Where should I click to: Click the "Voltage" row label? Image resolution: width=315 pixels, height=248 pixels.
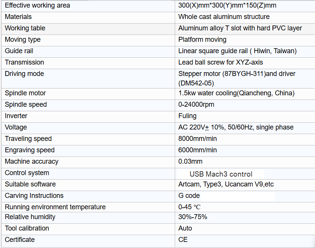[x=16, y=127]
